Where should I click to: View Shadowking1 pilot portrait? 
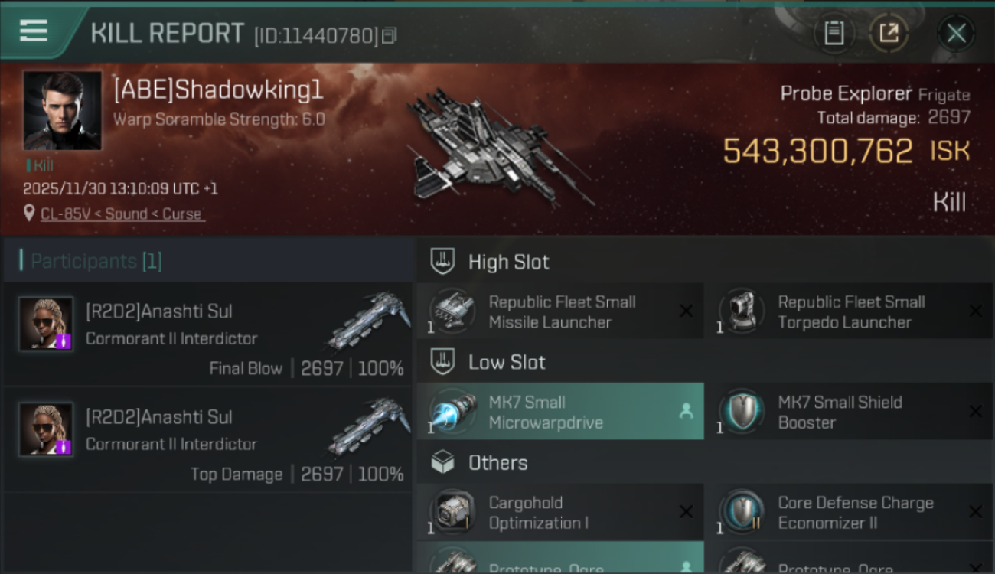[x=62, y=110]
